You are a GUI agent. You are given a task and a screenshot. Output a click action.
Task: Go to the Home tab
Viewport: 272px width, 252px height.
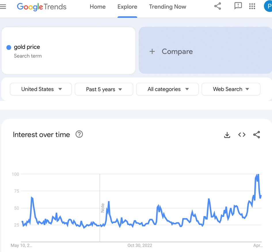tap(98, 7)
